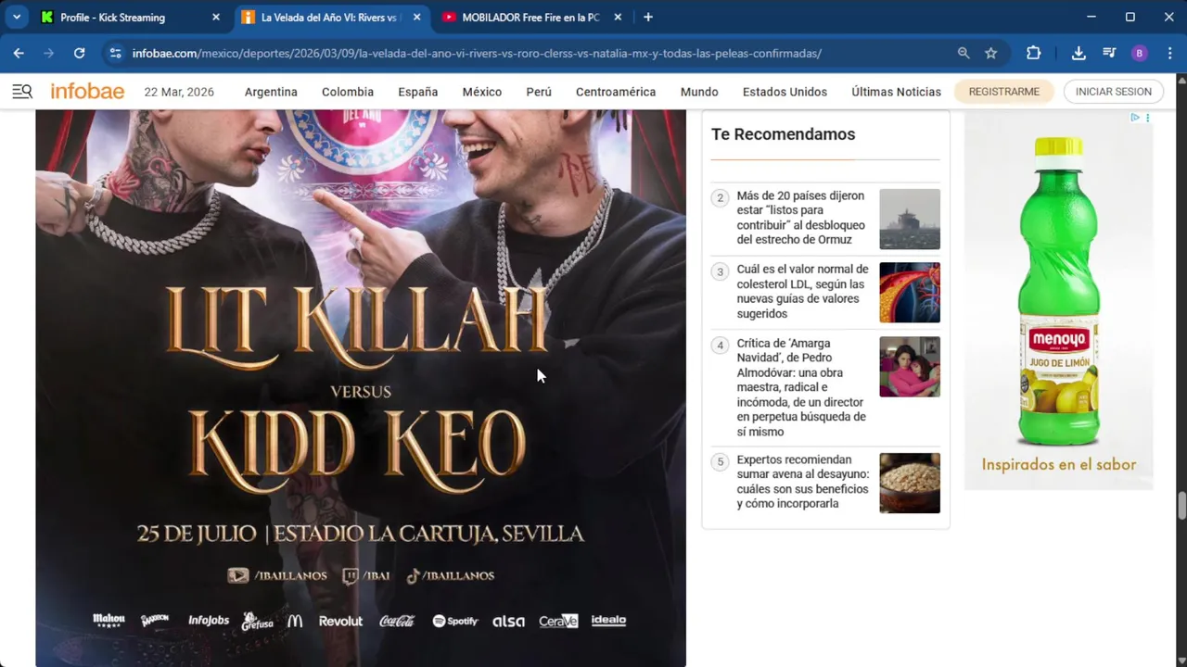Close the La Velada del Año tab
This screenshot has height=667, width=1187.
point(417,17)
